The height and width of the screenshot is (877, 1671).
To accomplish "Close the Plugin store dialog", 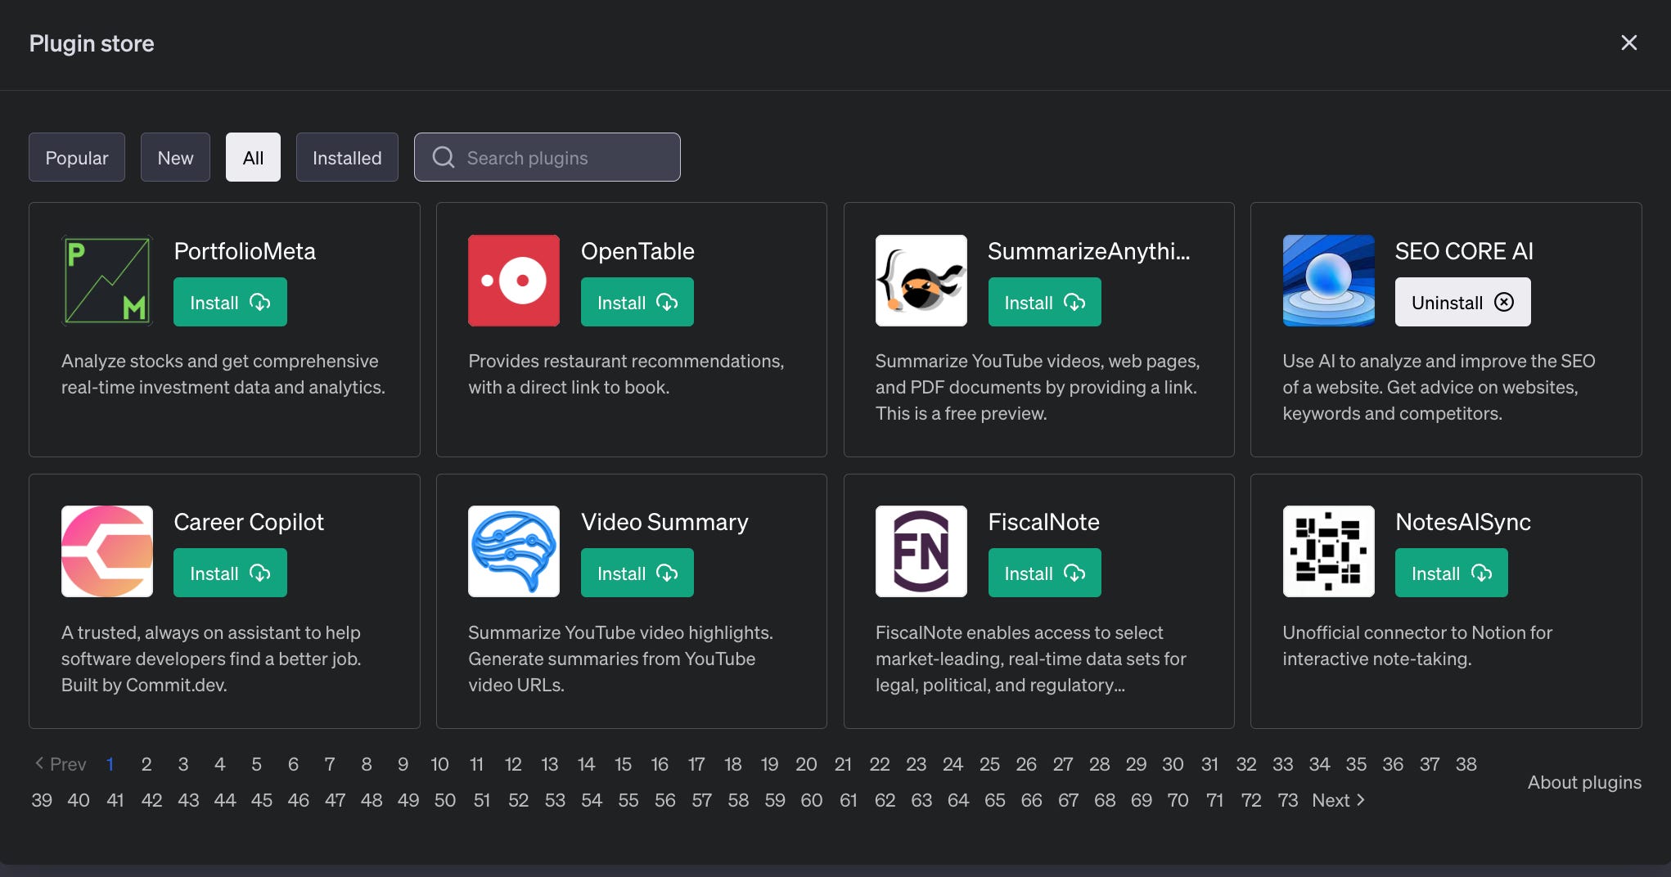I will [1629, 43].
